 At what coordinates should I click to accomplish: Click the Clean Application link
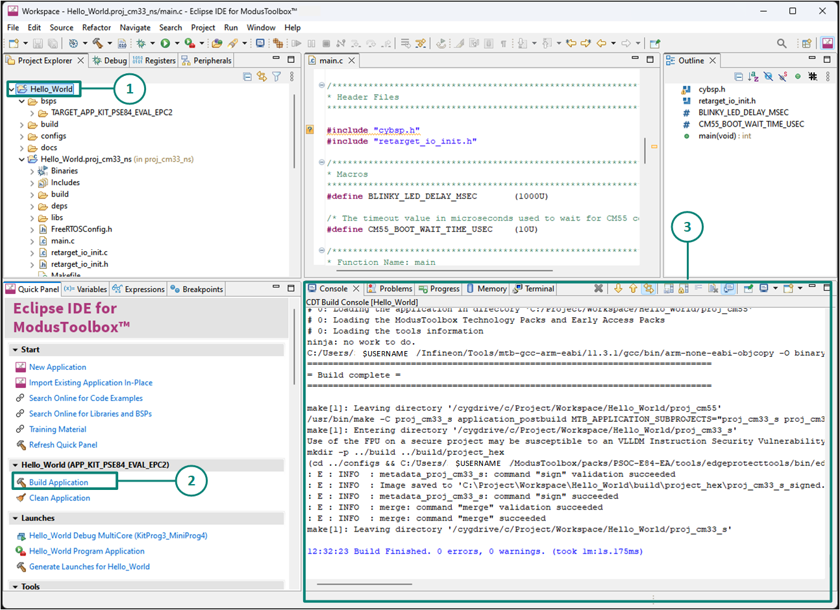(x=59, y=498)
